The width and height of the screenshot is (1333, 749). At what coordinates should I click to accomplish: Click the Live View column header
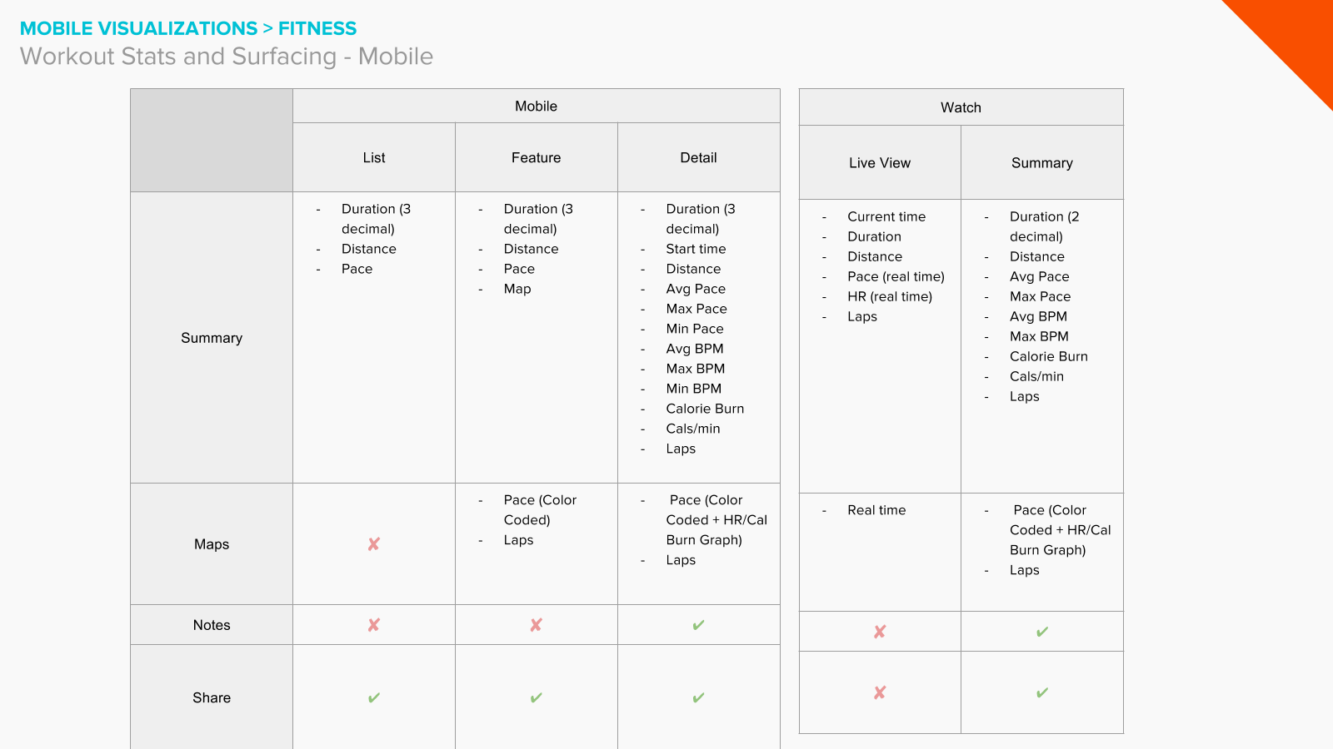tap(880, 162)
